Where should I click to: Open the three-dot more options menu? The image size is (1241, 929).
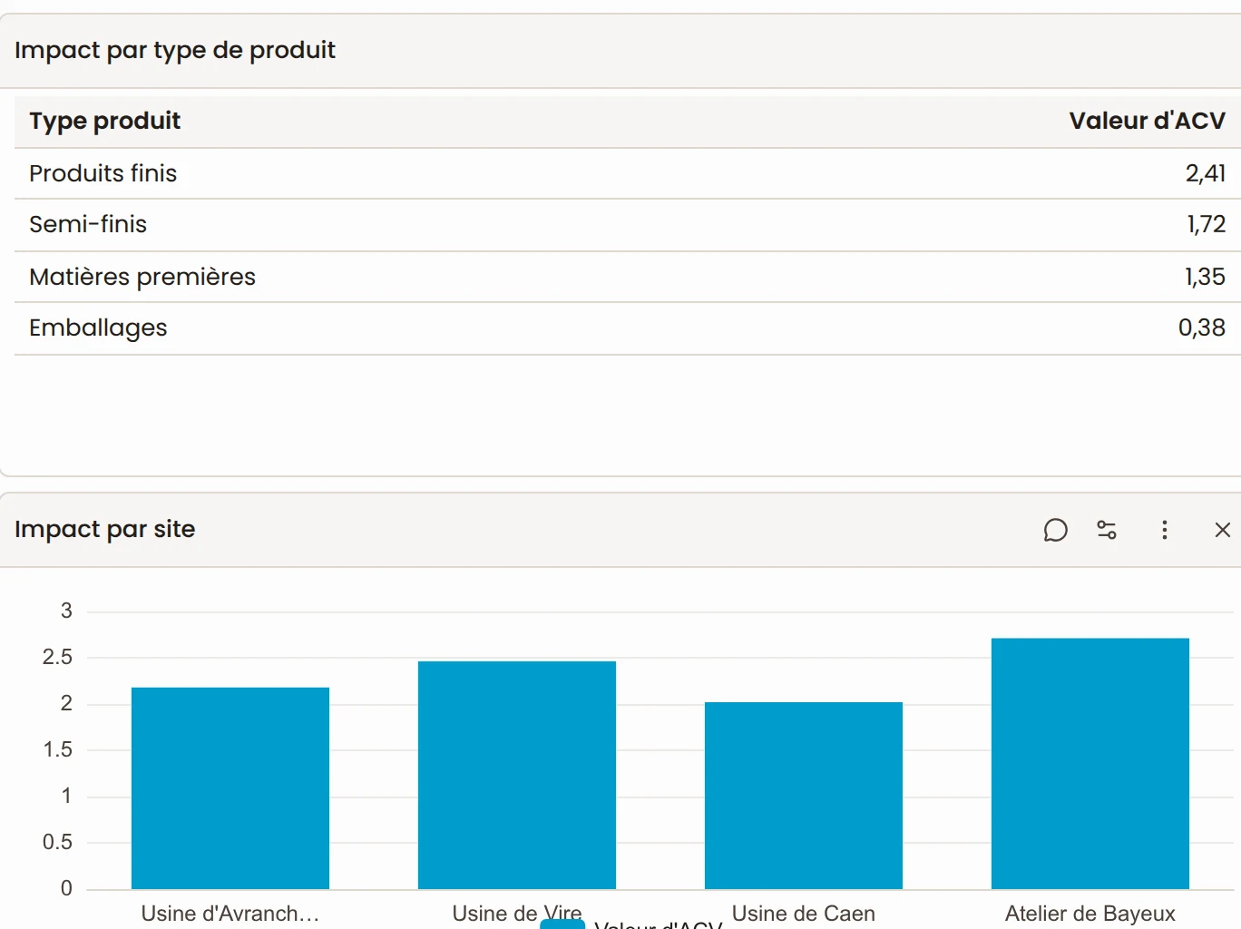click(1165, 530)
